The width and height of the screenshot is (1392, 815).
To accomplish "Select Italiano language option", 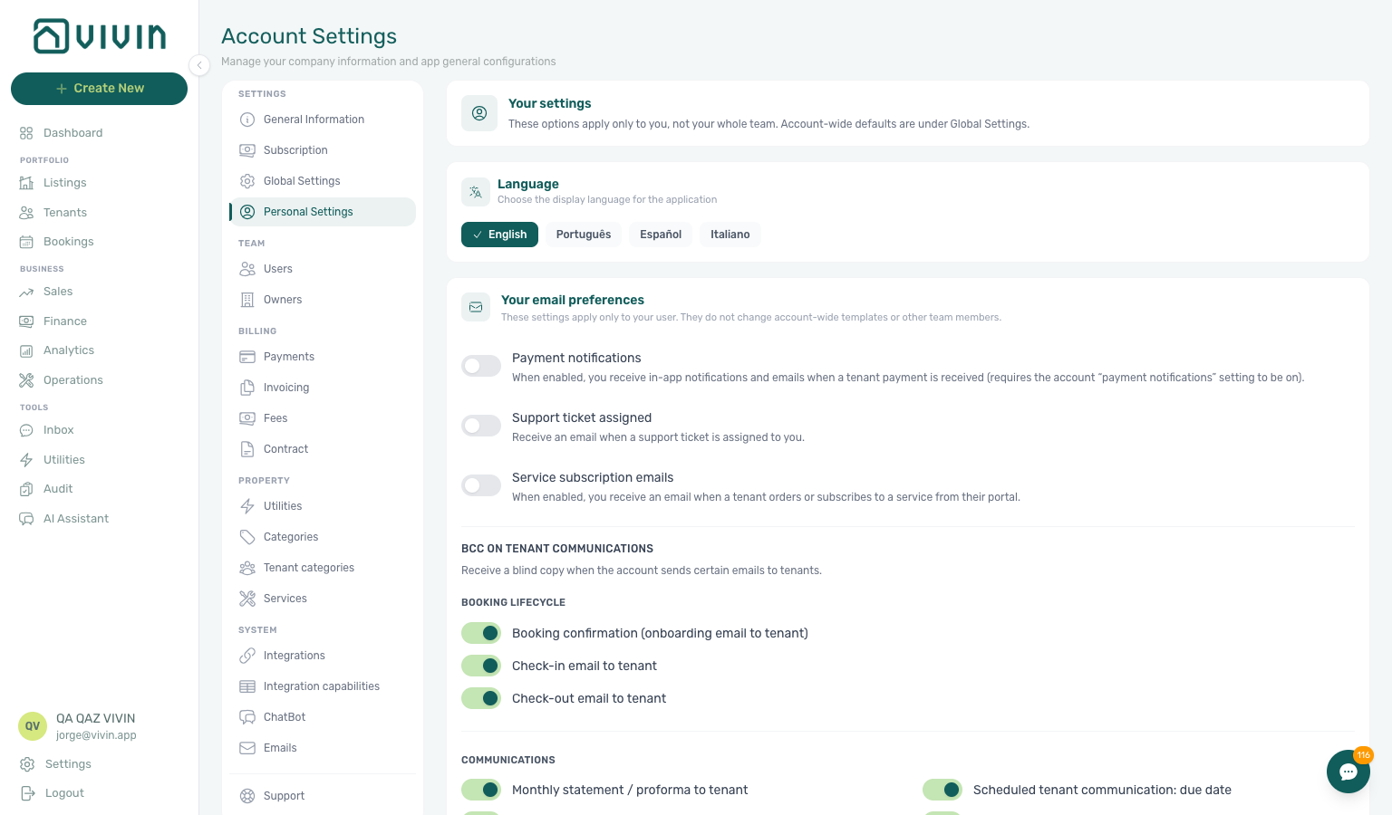I will tap(730, 235).
